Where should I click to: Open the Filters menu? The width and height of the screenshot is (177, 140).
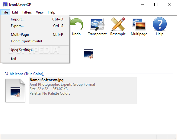click(x=27, y=12)
